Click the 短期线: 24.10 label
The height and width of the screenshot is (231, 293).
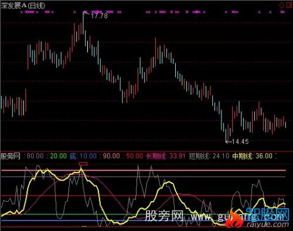209,156
